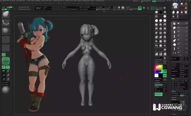Click the Del All button
Screen dimensions: 191x116
click(x=184, y=76)
